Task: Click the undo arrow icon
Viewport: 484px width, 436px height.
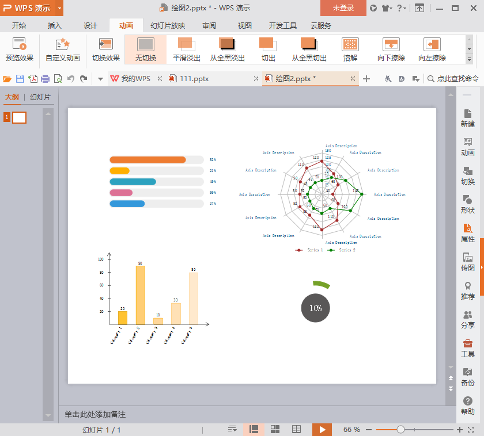Action: [71, 79]
